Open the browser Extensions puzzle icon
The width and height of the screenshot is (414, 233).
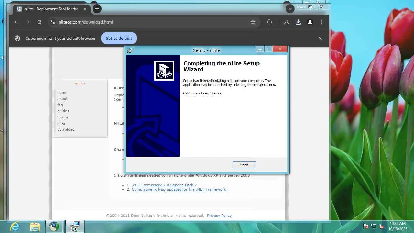pos(269,22)
